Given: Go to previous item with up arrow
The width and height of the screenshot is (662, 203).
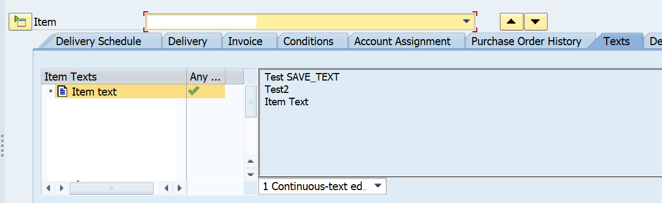Looking at the screenshot, I should (x=512, y=22).
